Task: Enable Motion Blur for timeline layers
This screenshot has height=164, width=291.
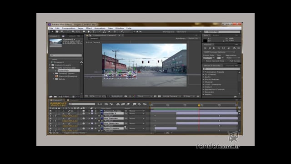Action: [x=128, y=104]
